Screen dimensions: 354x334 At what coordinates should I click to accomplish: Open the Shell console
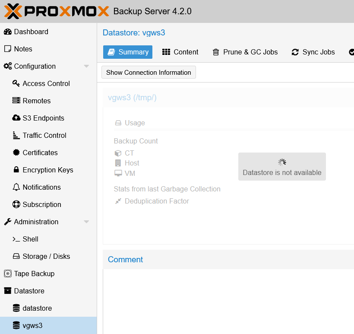(x=48, y=239)
